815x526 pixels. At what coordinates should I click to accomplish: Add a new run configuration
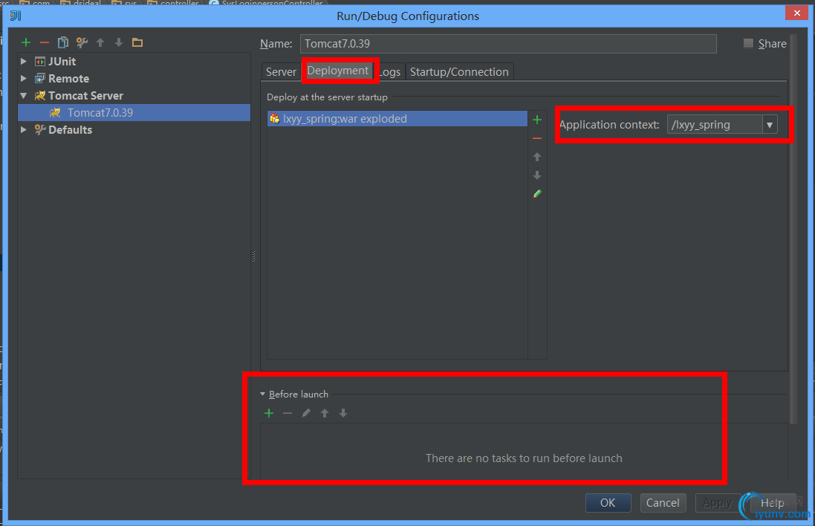coord(26,42)
